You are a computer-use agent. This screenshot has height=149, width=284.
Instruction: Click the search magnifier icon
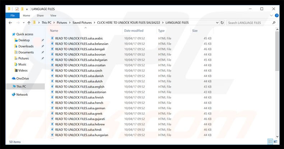coord(275,22)
